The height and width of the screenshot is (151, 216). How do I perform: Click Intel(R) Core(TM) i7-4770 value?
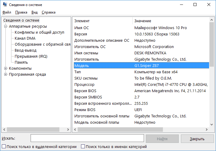click(x=171, y=85)
